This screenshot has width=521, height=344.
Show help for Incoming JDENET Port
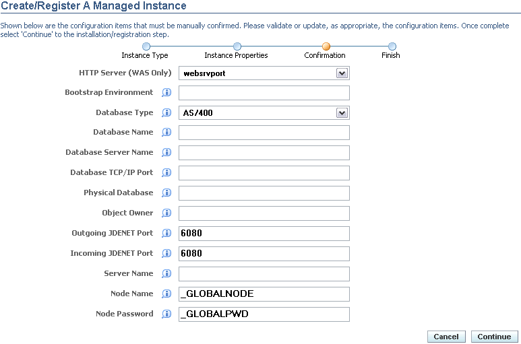(x=166, y=254)
